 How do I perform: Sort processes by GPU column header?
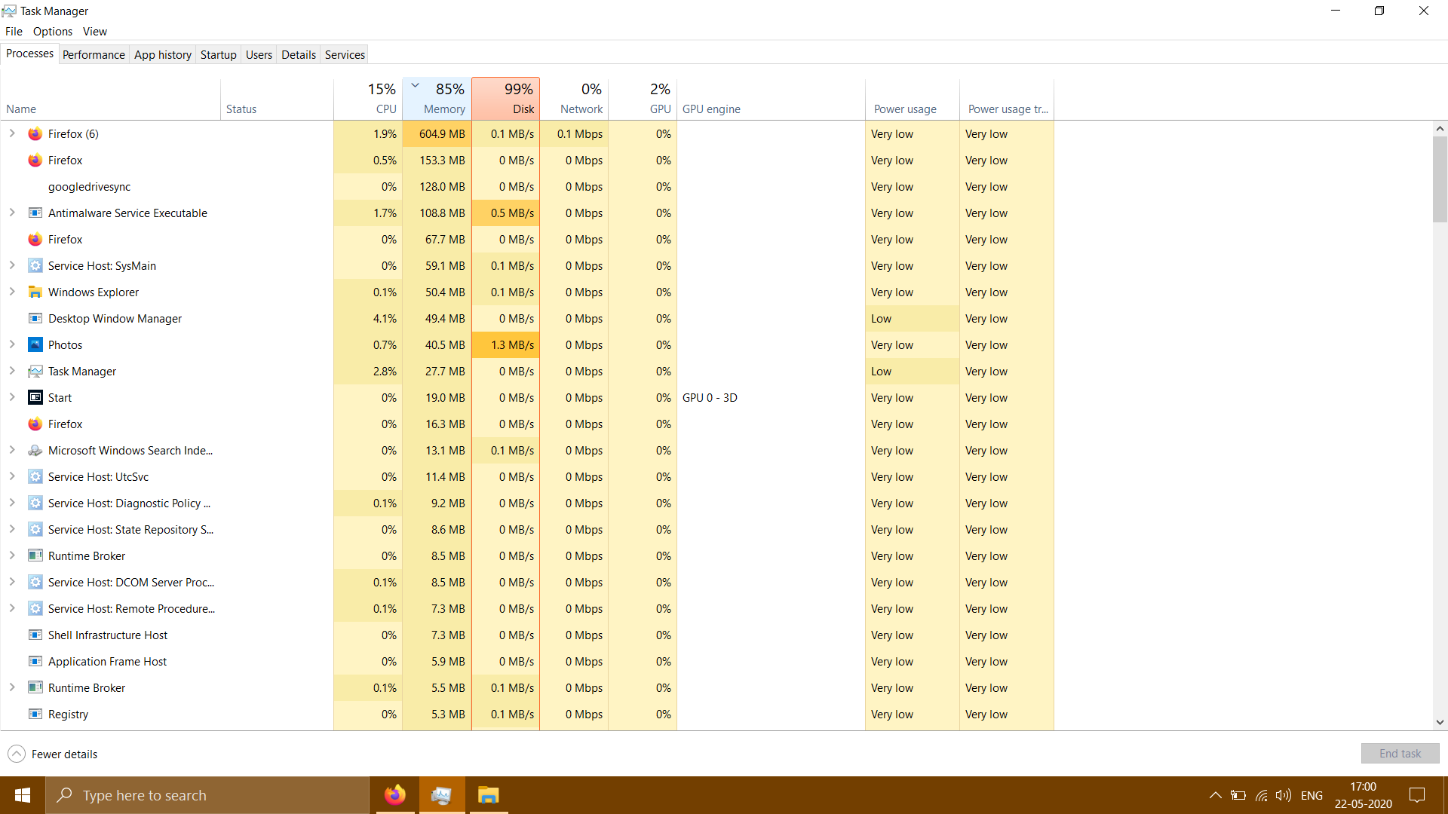[x=643, y=99]
